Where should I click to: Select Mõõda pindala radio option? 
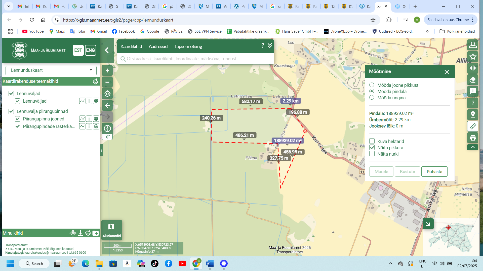(372, 91)
